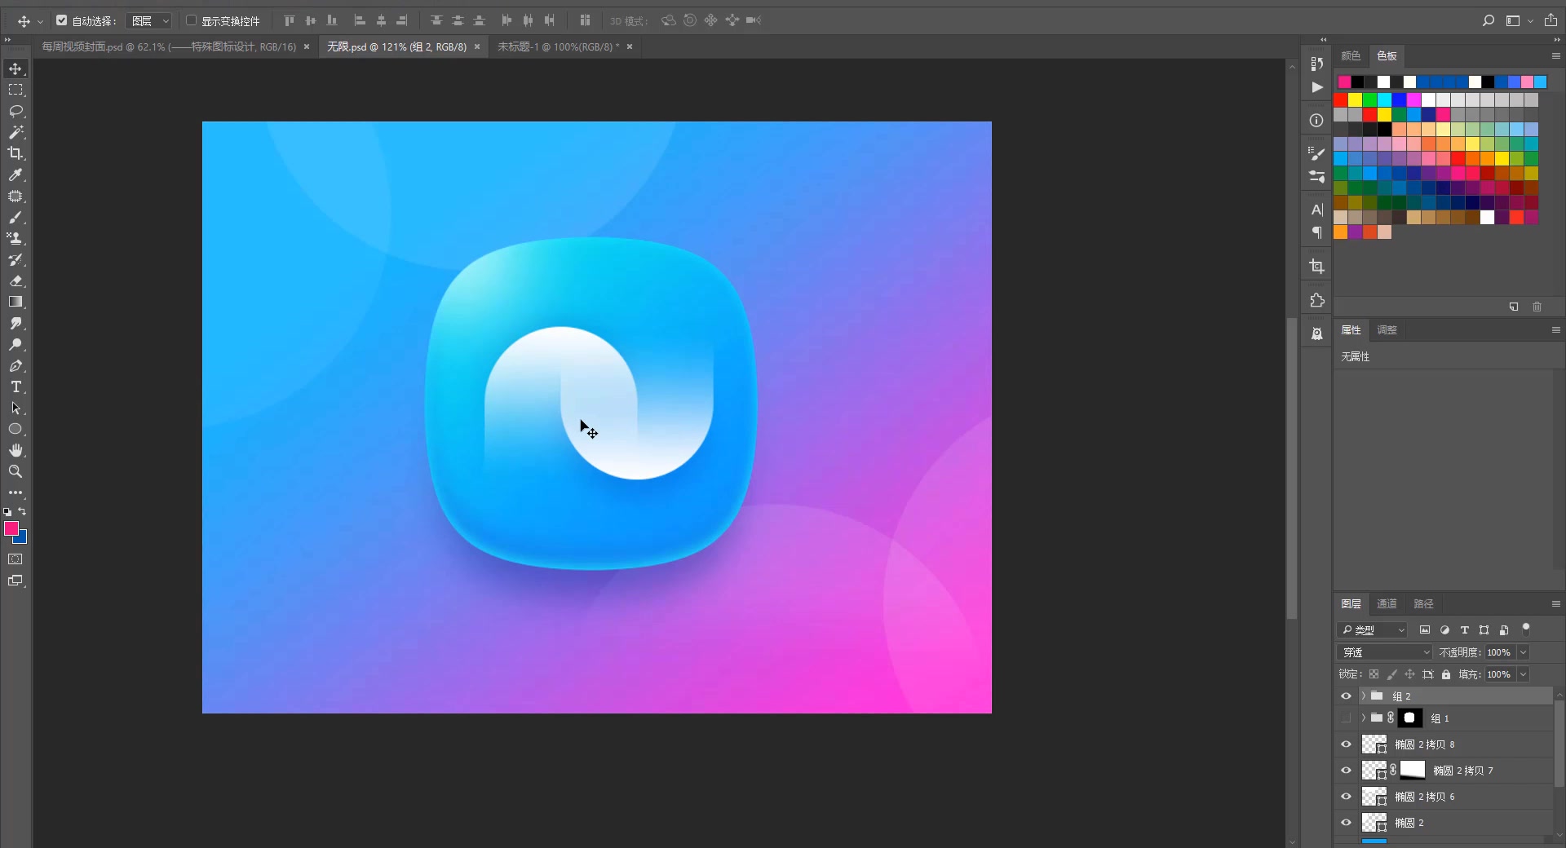Select the Eraser tool

point(15,280)
